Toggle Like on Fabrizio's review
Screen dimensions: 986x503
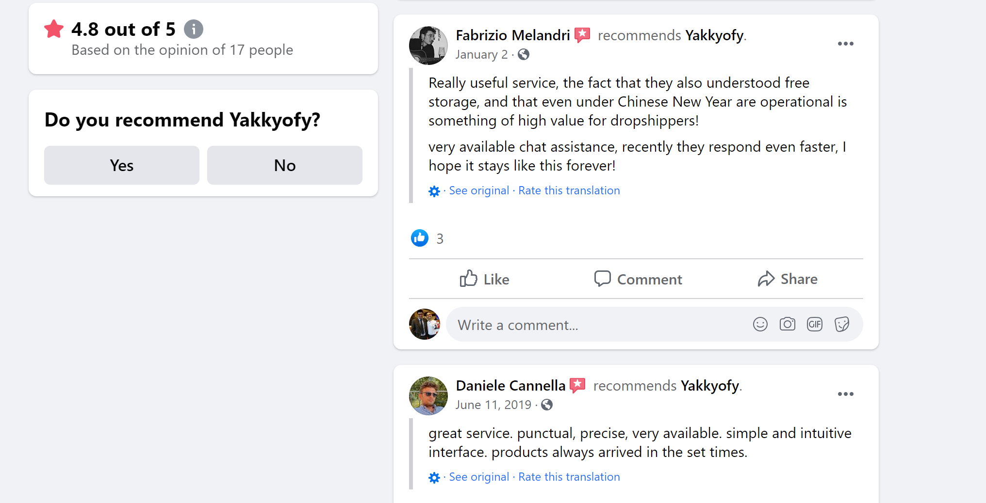[484, 279]
